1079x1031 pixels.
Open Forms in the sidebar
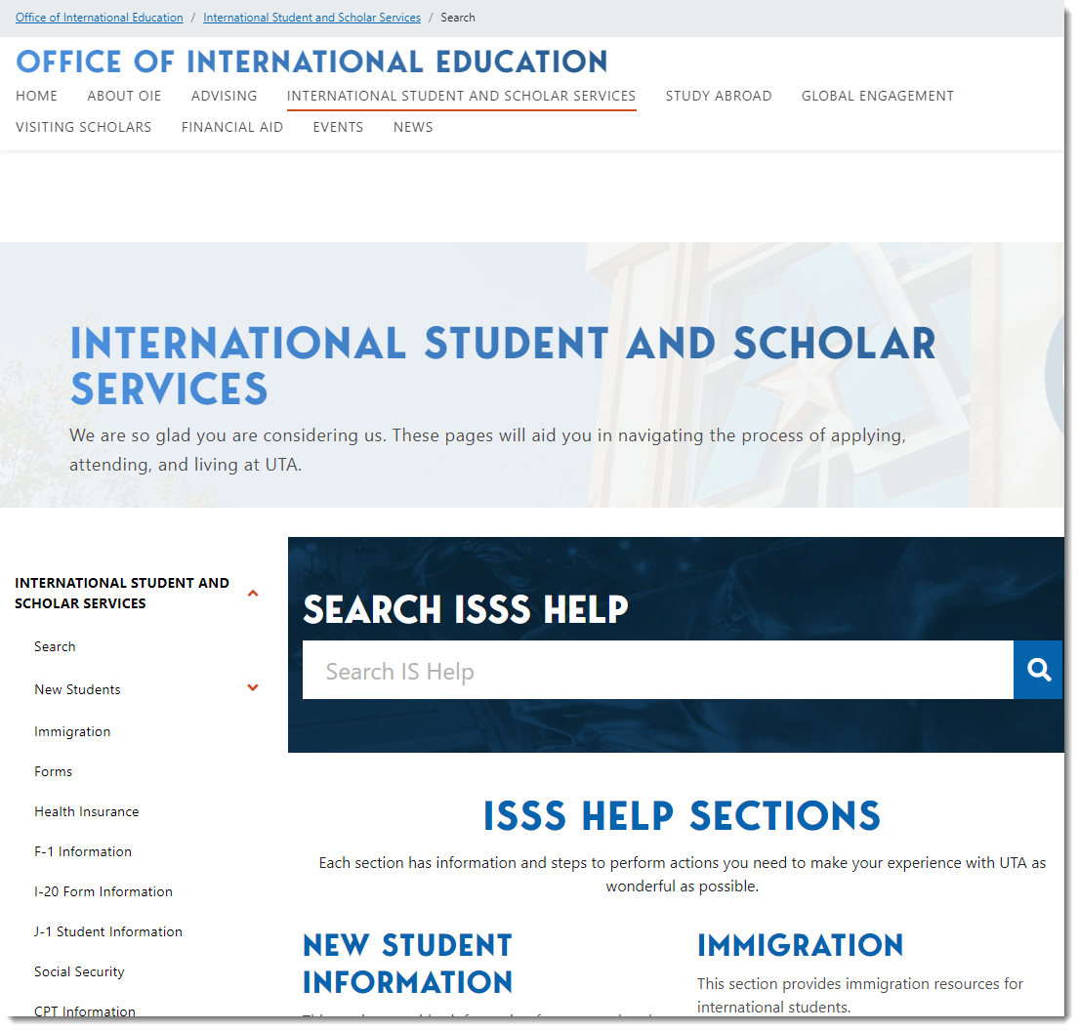pos(53,771)
